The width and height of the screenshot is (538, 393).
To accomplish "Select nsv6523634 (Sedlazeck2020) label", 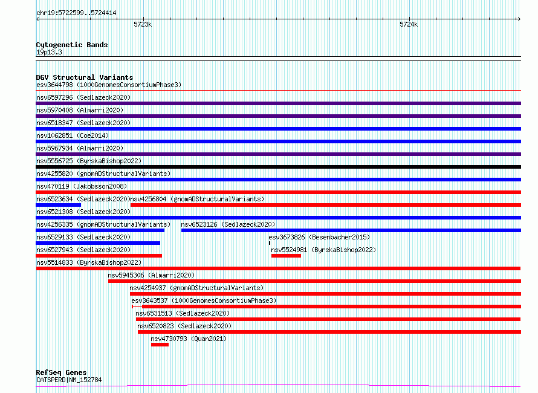I will point(83,199).
